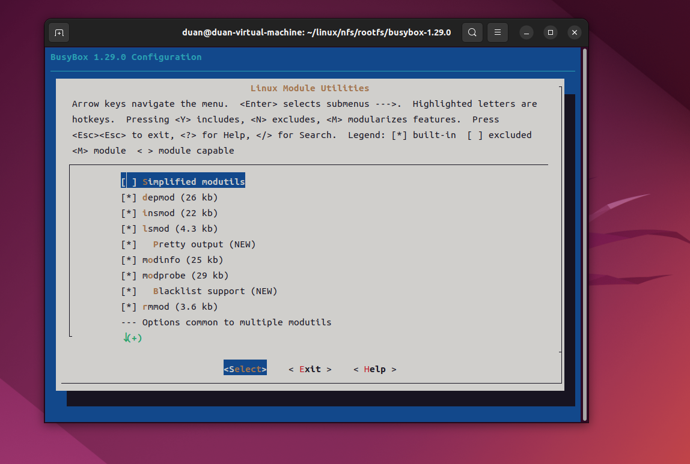Click the < Exit > button
690x464 pixels.
(310, 369)
